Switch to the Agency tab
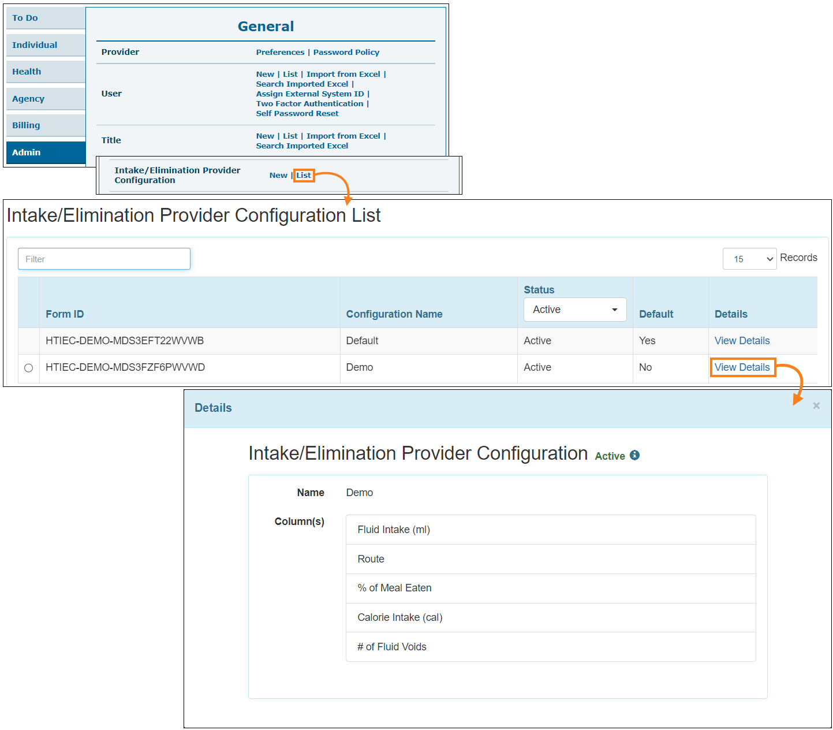The image size is (833, 730). click(46, 99)
